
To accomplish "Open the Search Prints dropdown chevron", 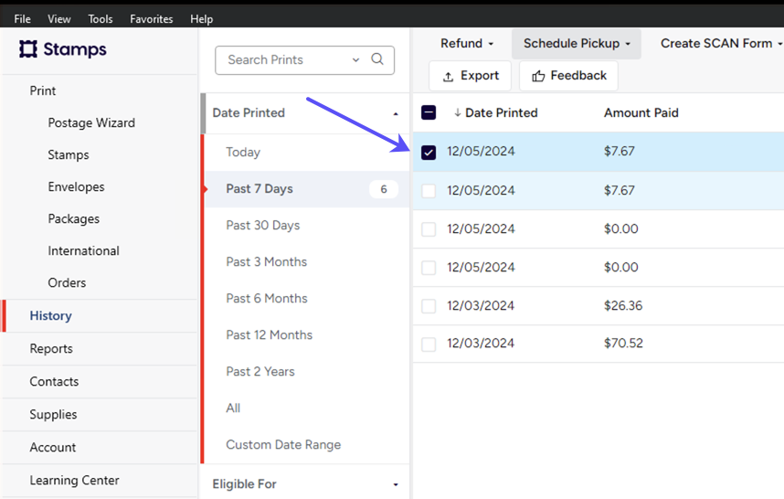I will 355,59.
